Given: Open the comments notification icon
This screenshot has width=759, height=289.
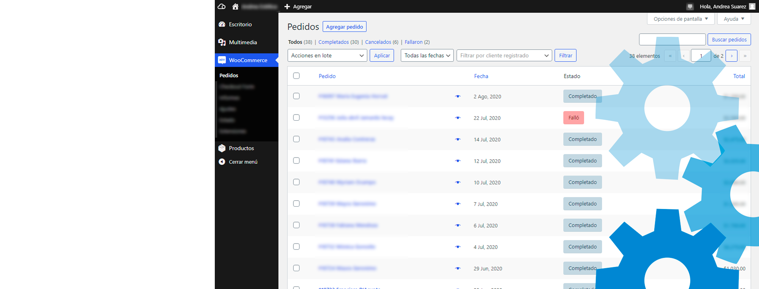Looking at the screenshot, I should click(690, 6).
